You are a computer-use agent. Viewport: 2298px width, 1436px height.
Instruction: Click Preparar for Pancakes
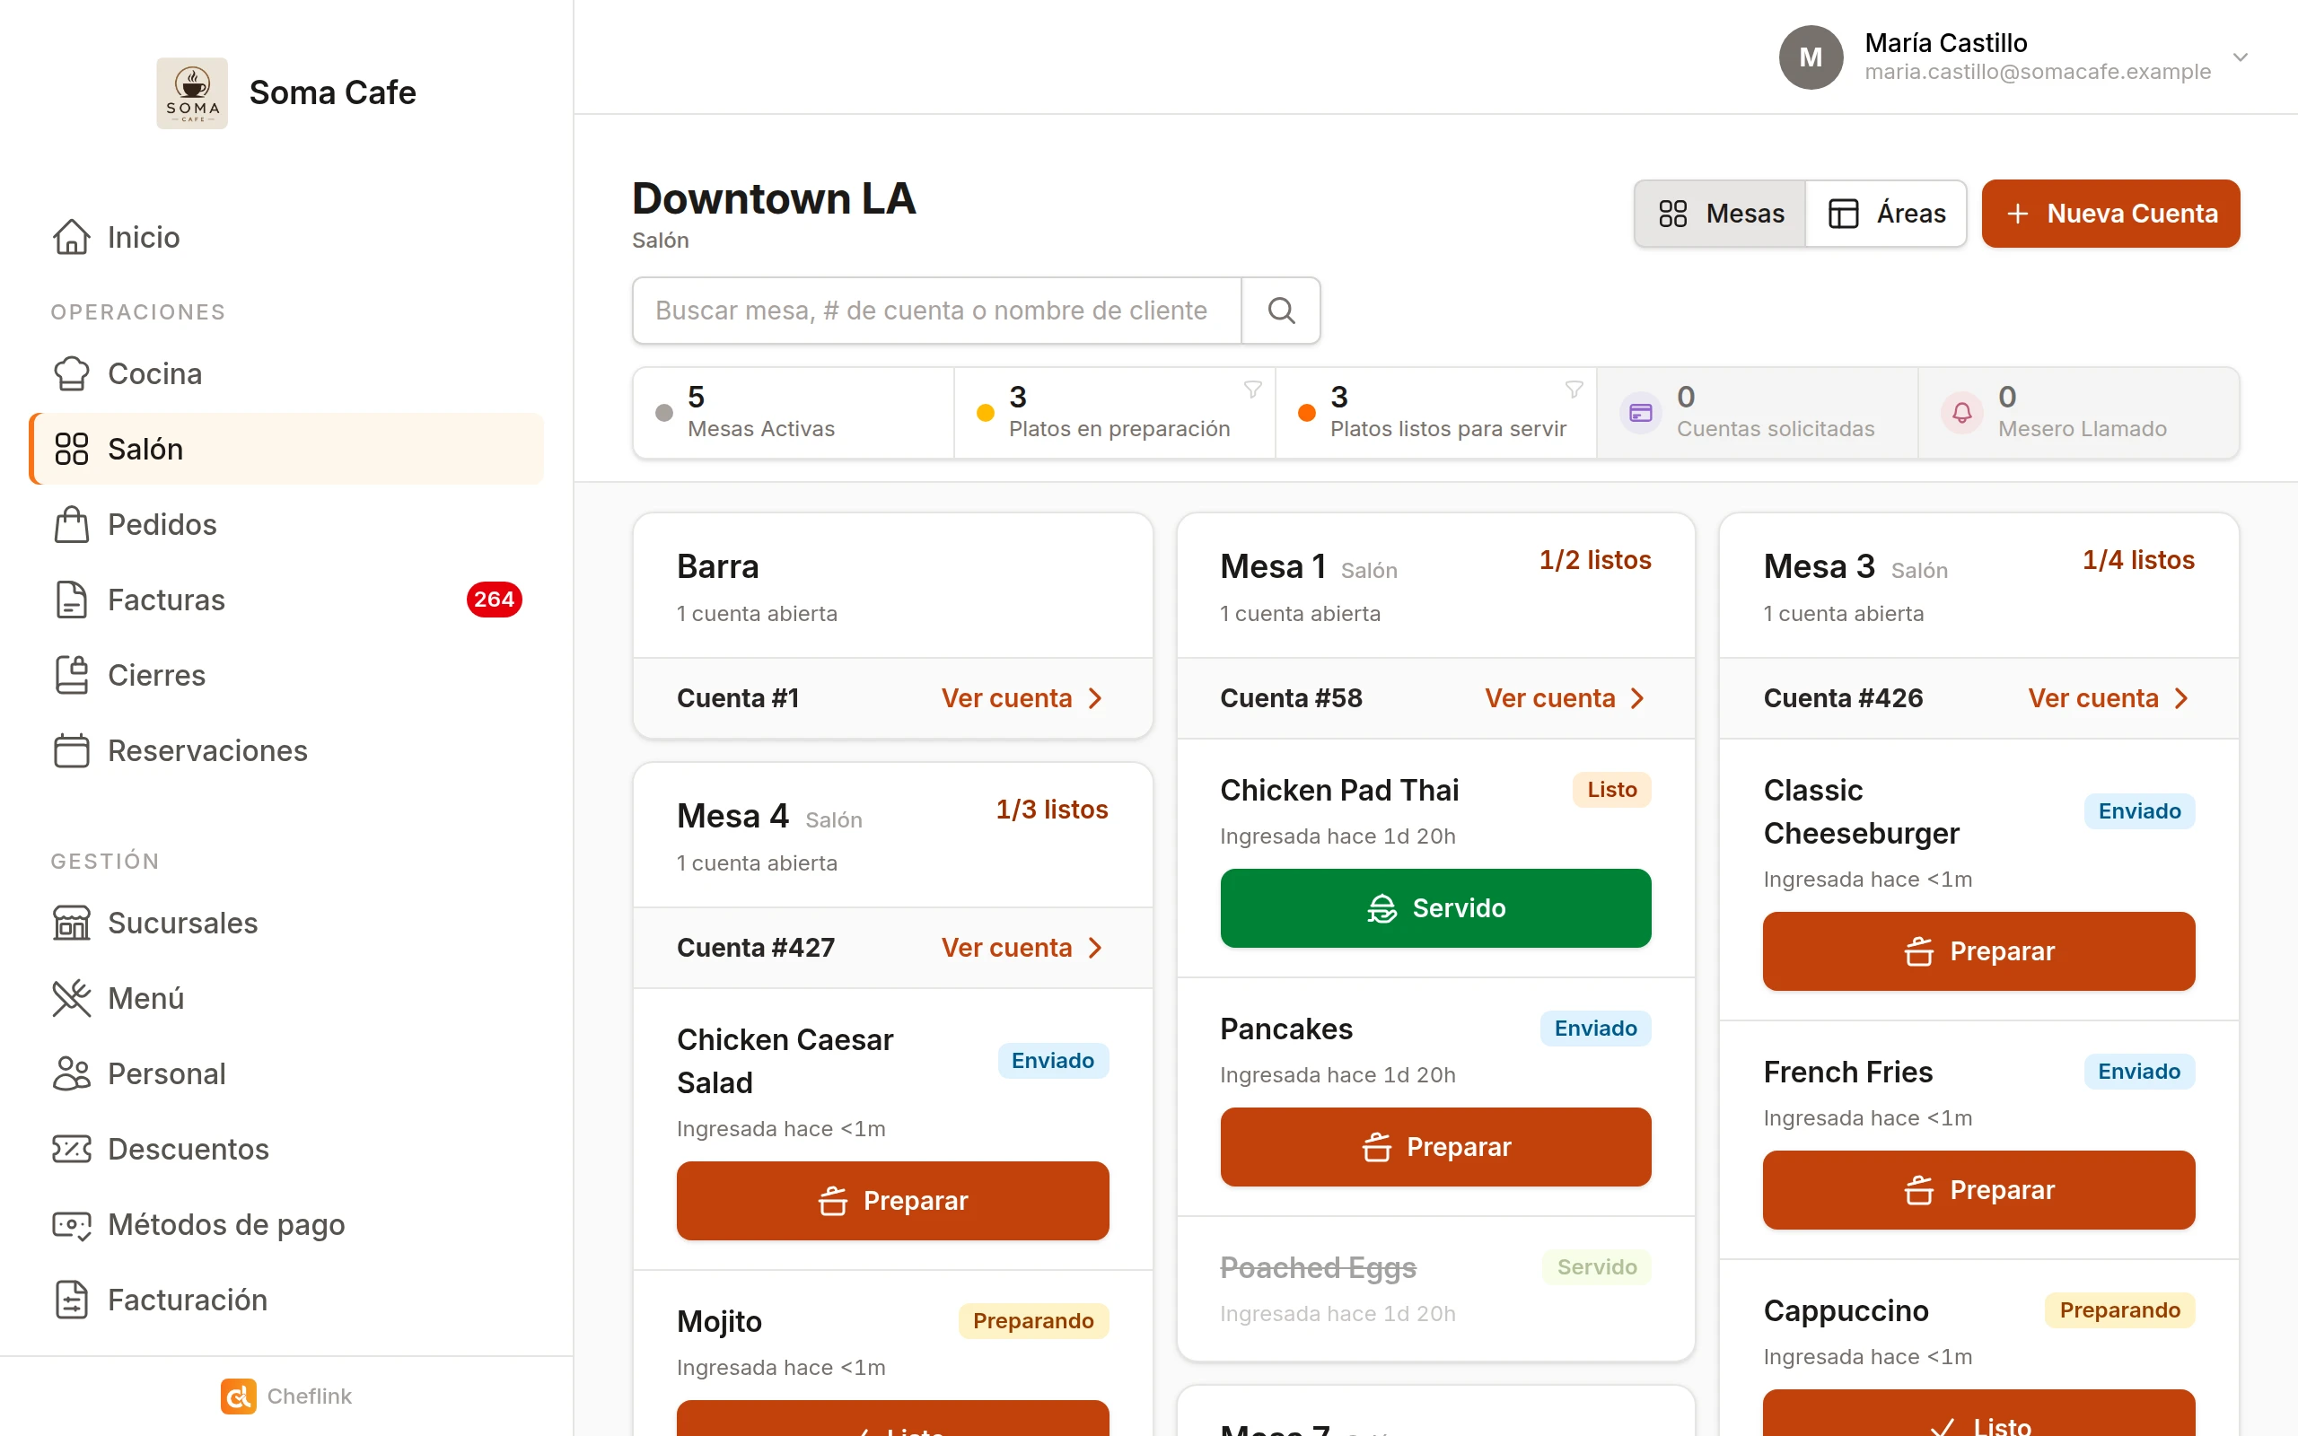(x=1434, y=1146)
